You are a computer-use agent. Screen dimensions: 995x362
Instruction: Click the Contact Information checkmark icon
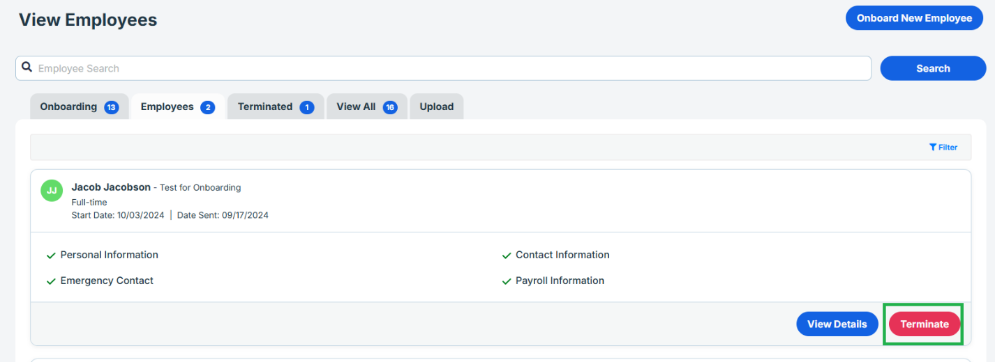click(507, 255)
